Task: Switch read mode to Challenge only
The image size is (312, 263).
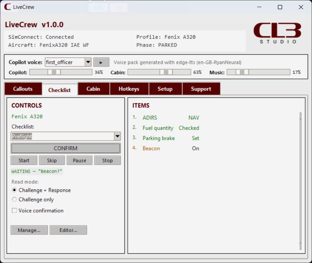Action: tap(14, 199)
